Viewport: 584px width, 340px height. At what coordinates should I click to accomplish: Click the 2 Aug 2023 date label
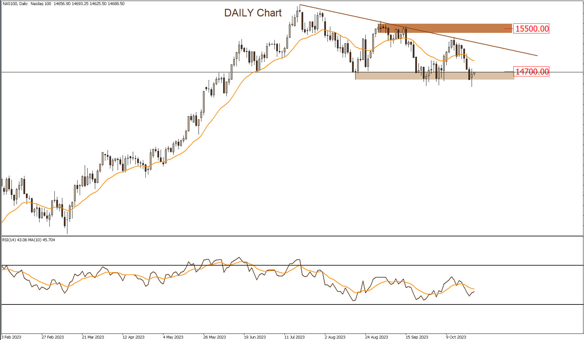[335, 337]
